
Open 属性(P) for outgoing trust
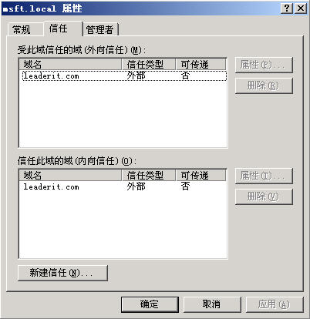[264, 65]
